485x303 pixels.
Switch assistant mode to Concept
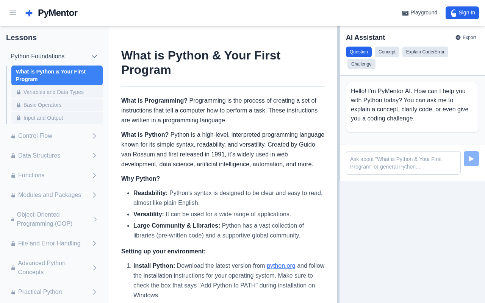tap(387, 52)
